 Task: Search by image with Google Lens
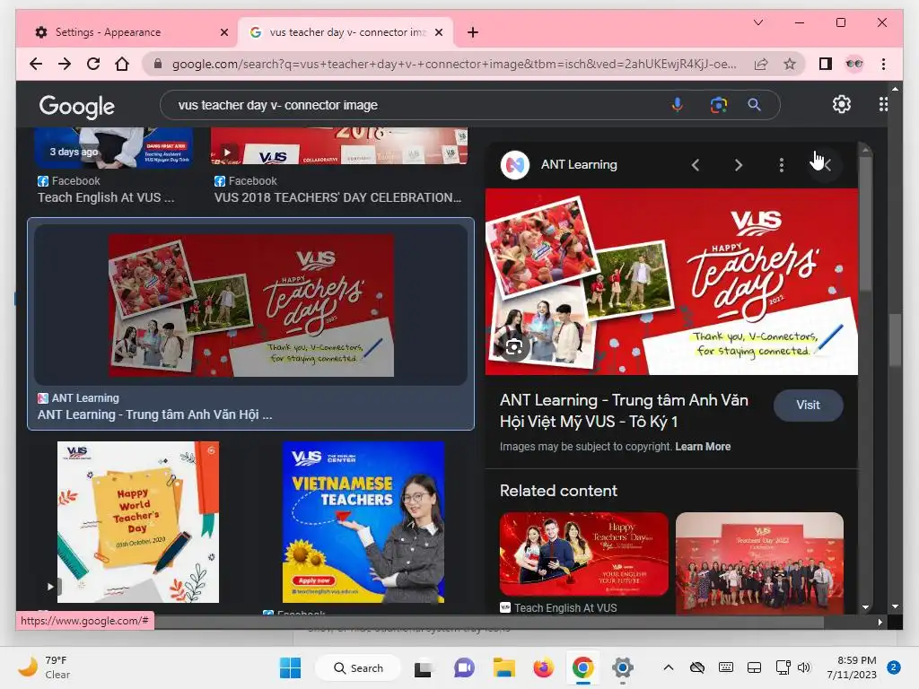pos(719,105)
